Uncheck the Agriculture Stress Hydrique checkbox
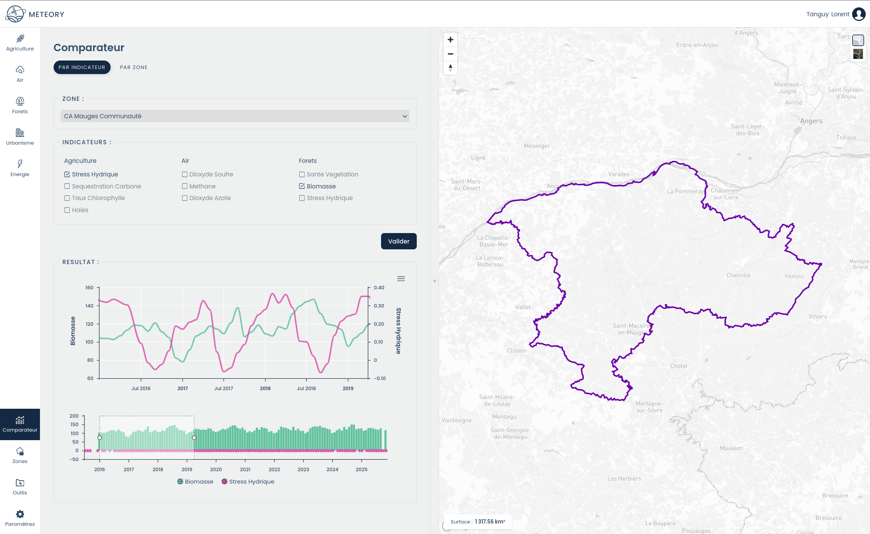This screenshot has height=534, width=870. (x=67, y=175)
